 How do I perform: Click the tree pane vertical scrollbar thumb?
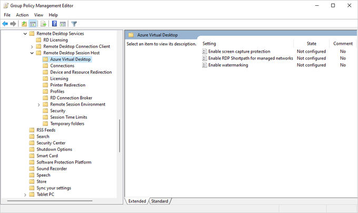(119, 135)
